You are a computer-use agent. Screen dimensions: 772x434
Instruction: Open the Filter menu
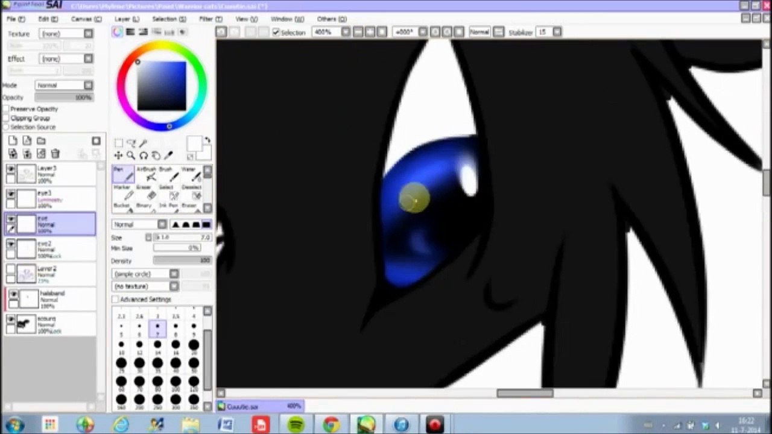[x=210, y=19]
